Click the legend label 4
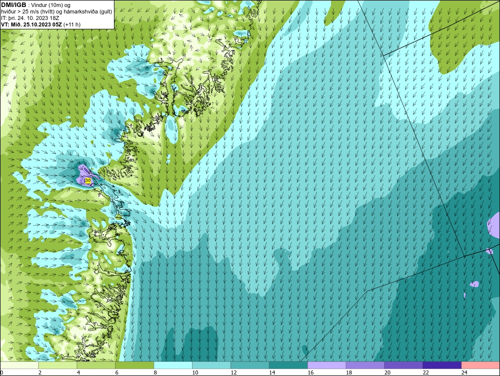 point(78,373)
